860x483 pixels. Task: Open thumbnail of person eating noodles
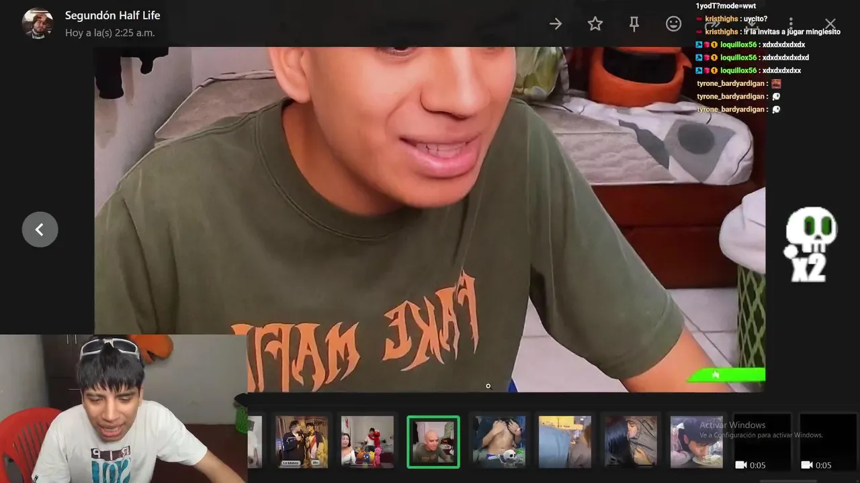coord(697,441)
